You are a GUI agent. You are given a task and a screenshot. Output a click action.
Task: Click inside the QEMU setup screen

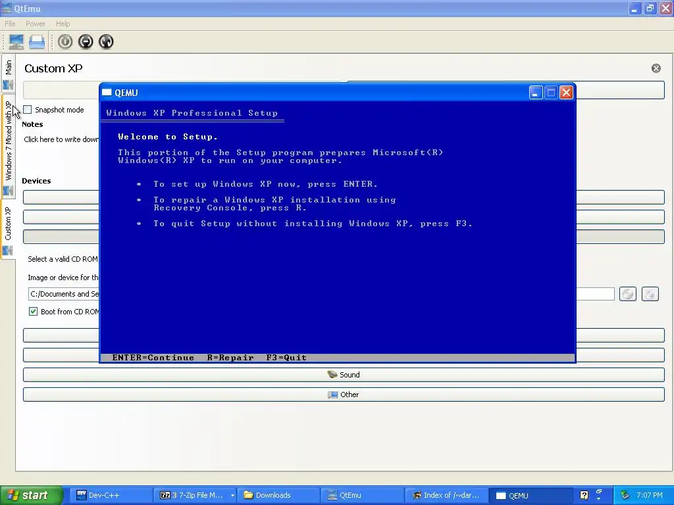pyautogui.click(x=338, y=232)
